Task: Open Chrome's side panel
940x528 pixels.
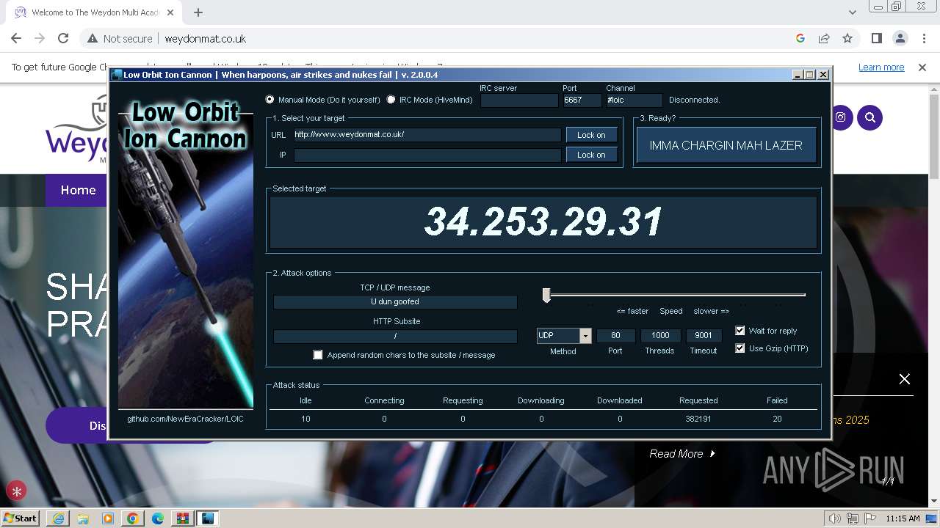Action: tap(877, 39)
